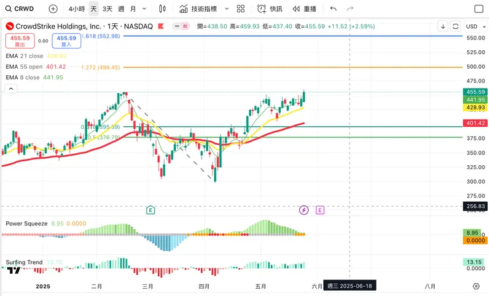This screenshot has width=489, height=296.
Task: Expand the timeframe dropdown arrow
Action: click(x=145, y=9)
